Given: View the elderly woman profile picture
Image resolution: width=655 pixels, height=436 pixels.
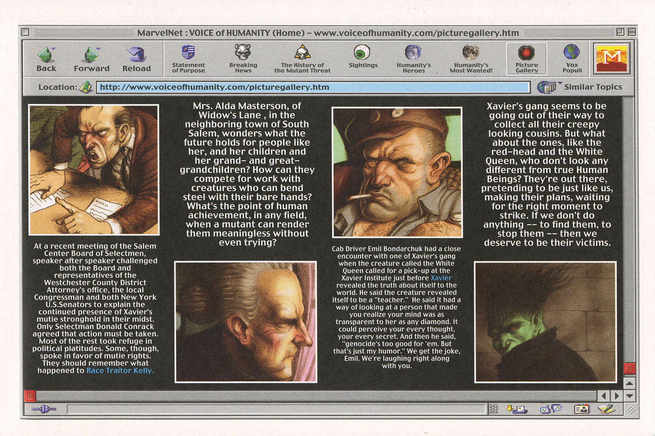Looking at the screenshot, I should click(x=245, y=322).
